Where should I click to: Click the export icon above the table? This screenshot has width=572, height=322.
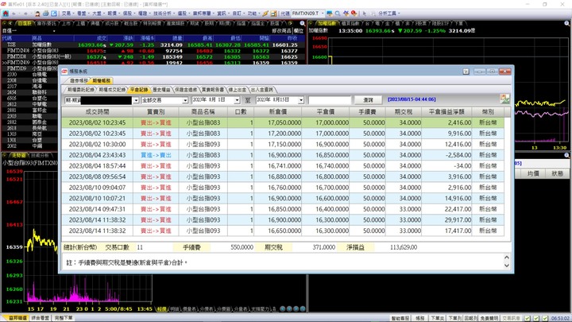click(x=504, y=99)
